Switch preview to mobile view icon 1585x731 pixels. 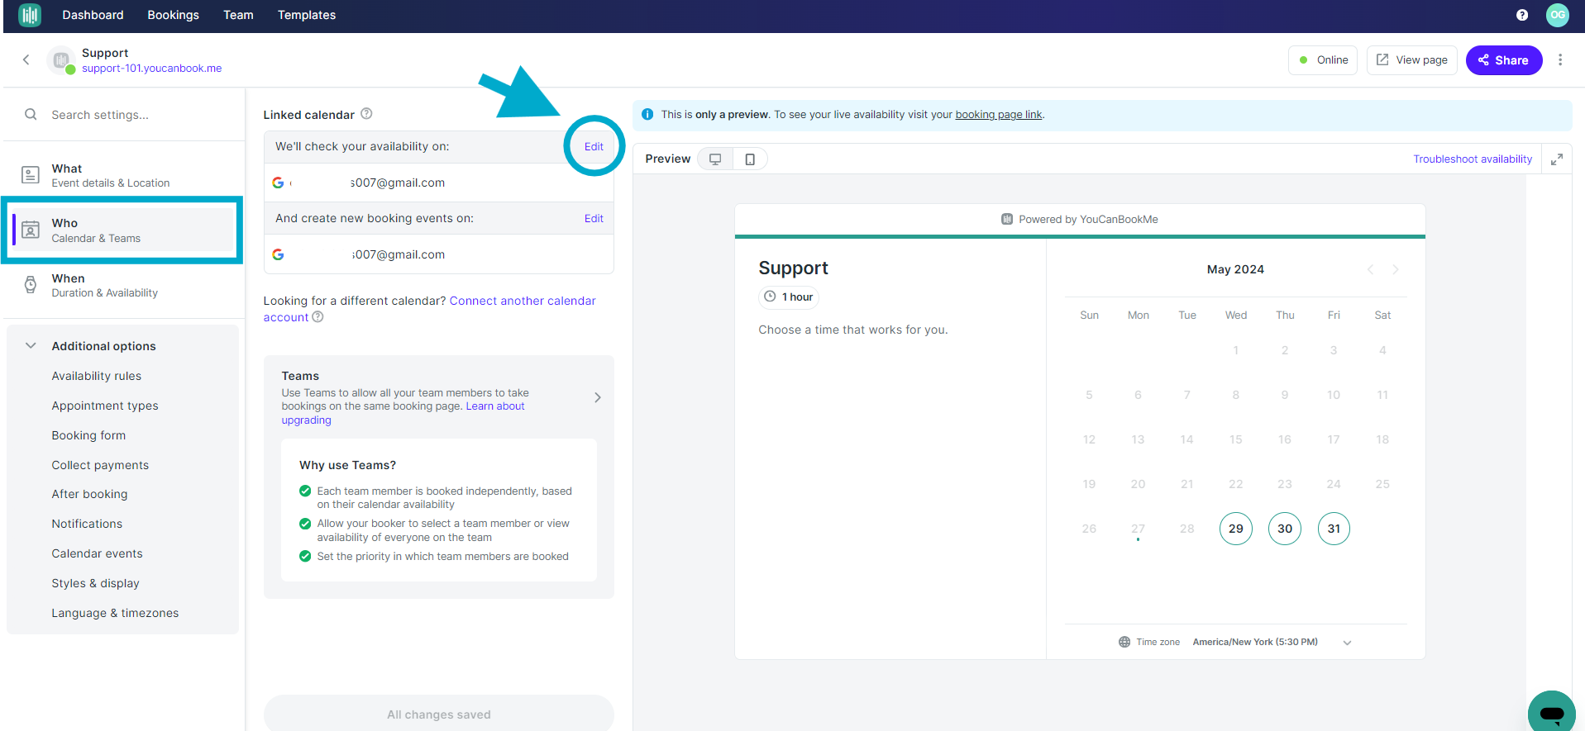point(750,159)
